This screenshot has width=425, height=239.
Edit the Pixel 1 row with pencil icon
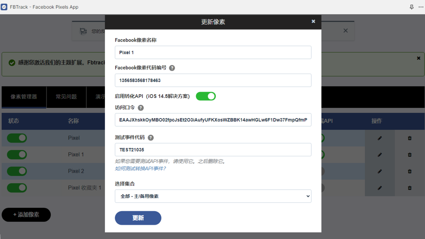[x=380, y=155]
